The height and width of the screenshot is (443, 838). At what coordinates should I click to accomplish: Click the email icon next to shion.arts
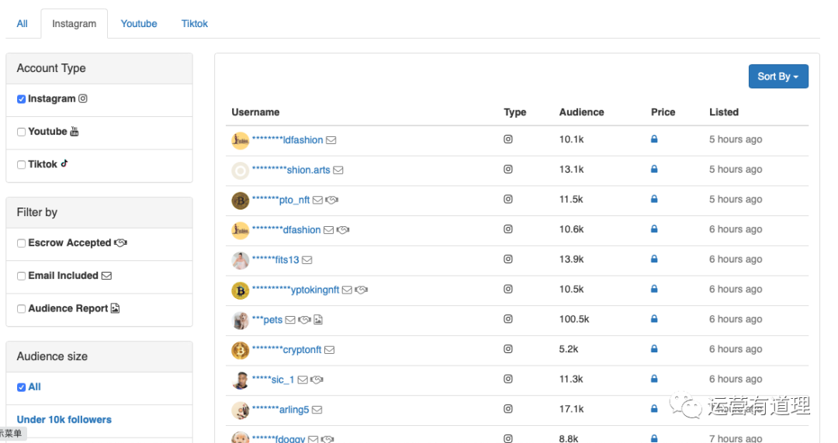pos(338,170)
